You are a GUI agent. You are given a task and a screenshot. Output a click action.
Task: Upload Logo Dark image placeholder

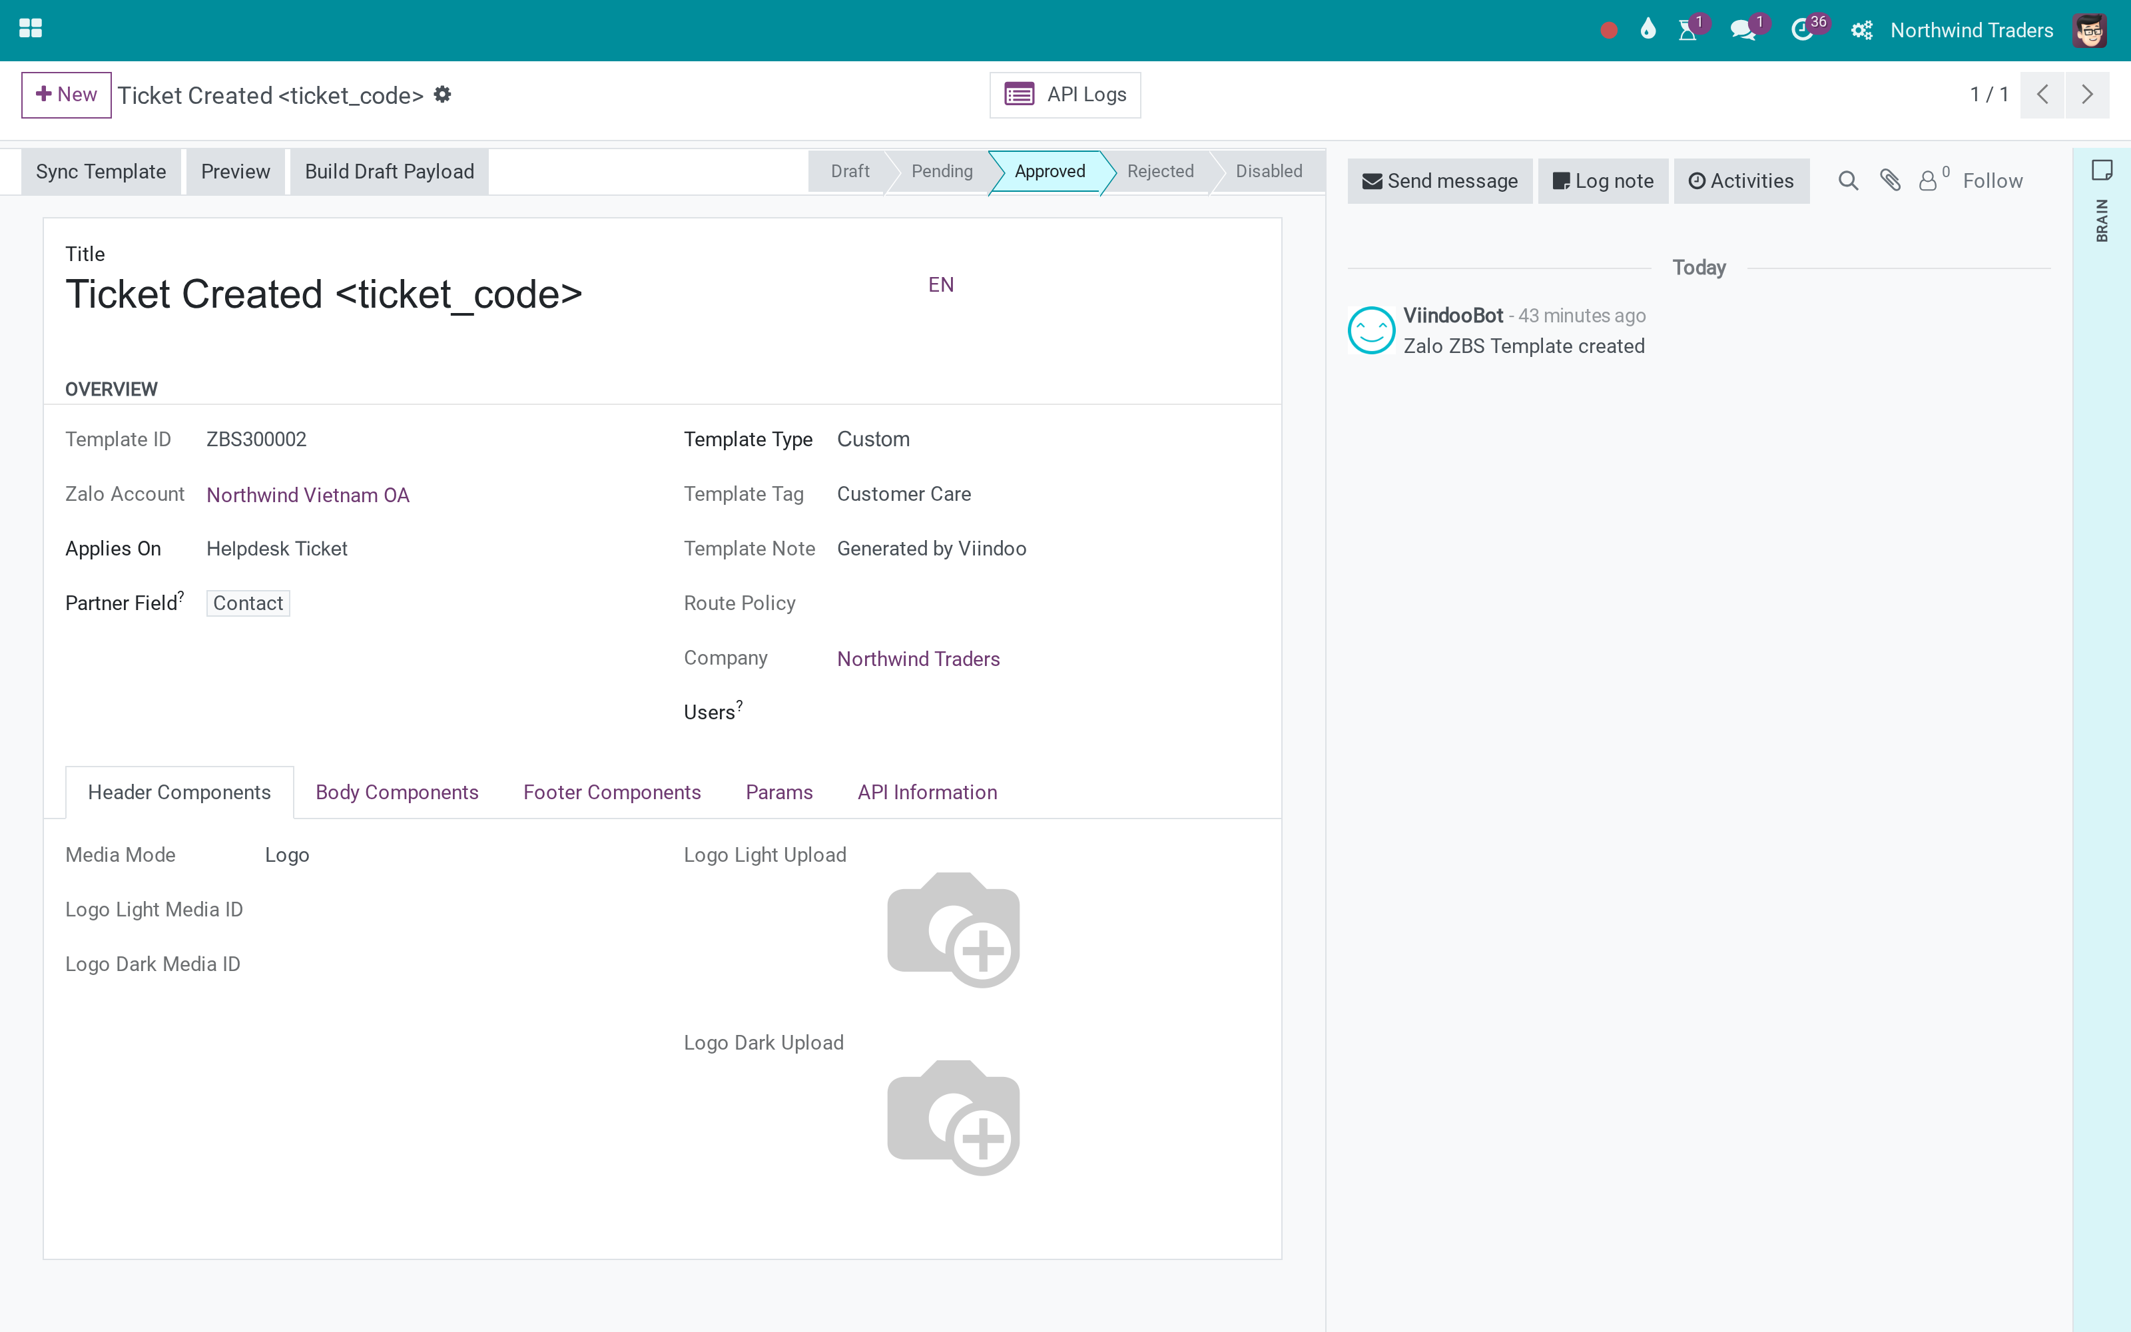tap(953, 1117)
